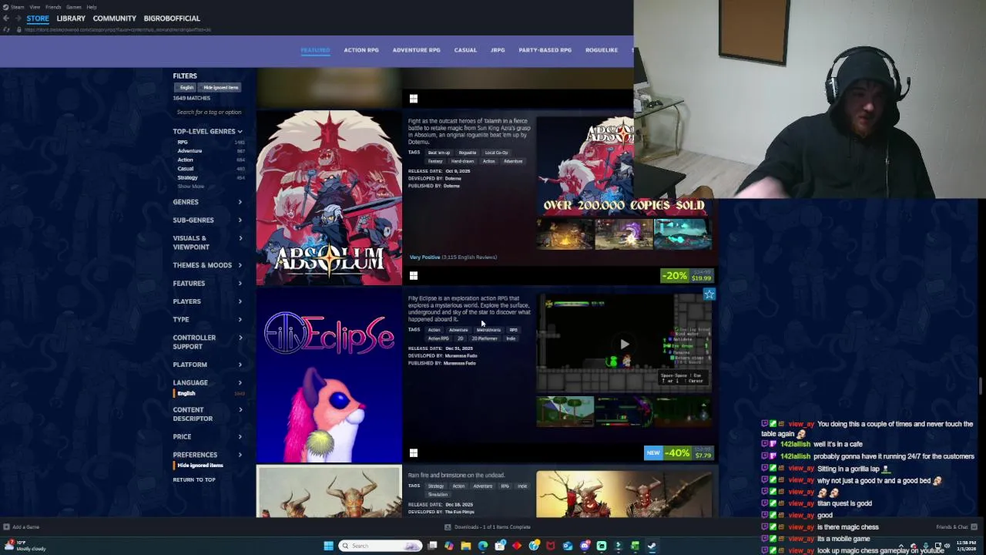Open the Windows Start menu
This screenshot has height=555, width=986.
[328, 546]
